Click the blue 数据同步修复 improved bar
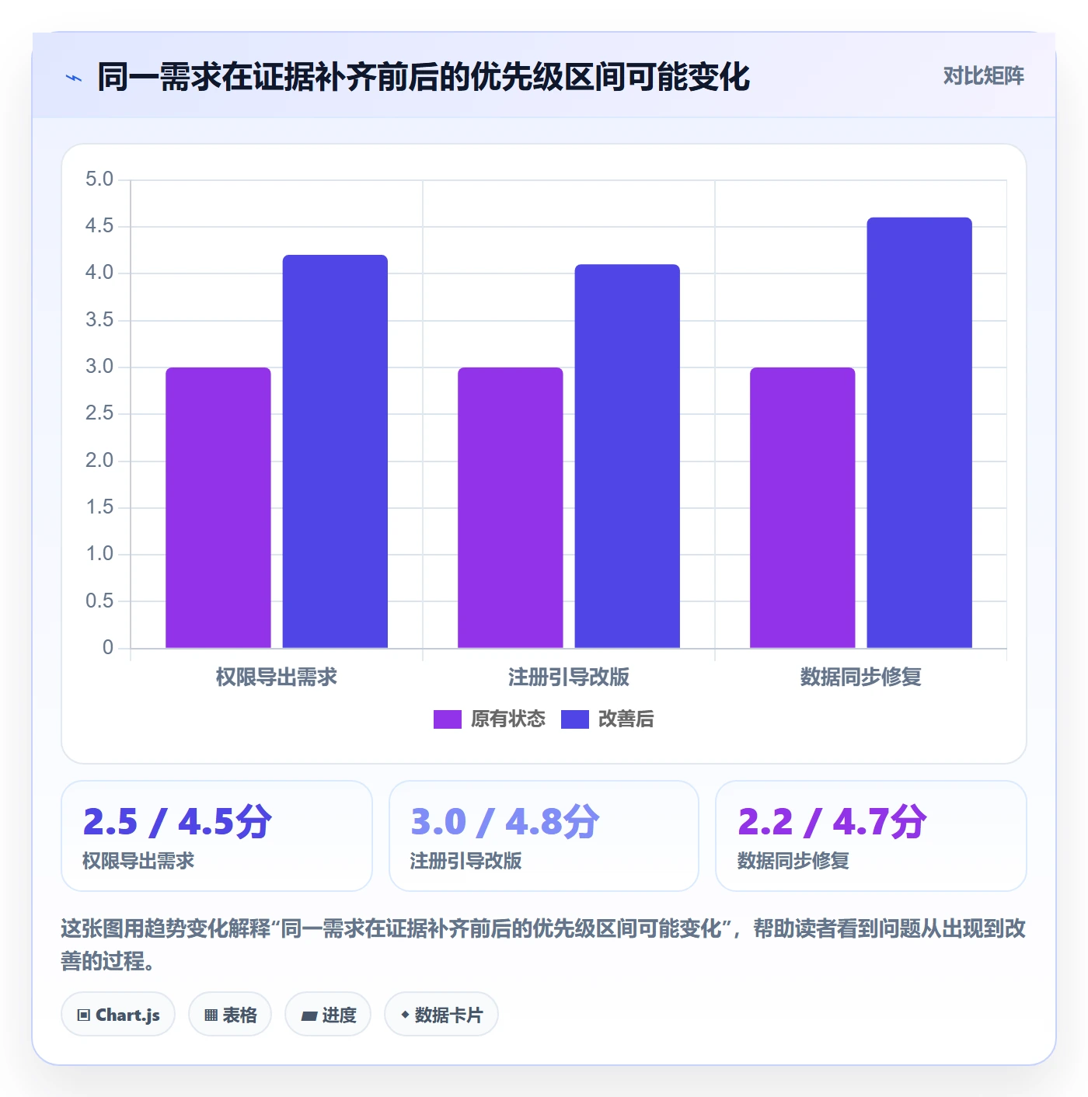Screen dimensions: 1088x1097 coord(919,433)
